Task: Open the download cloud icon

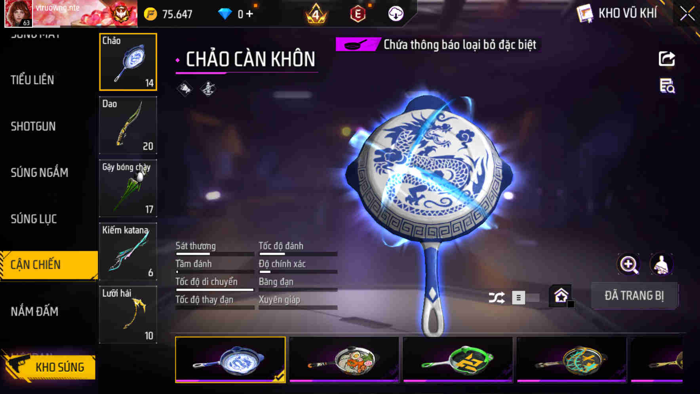Action: [396, 14]
